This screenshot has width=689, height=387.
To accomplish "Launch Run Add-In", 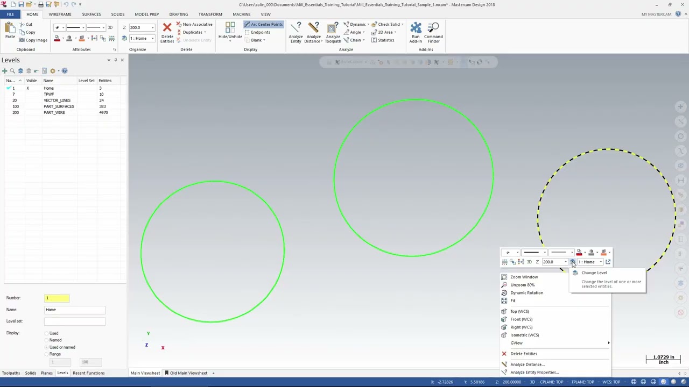I will [x=416, y=32].
